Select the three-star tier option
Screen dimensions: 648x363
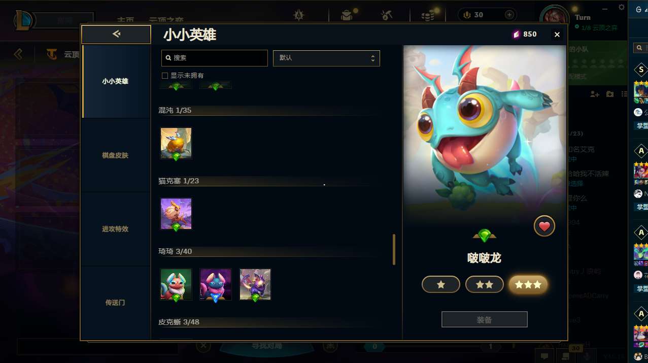(528, 285)
